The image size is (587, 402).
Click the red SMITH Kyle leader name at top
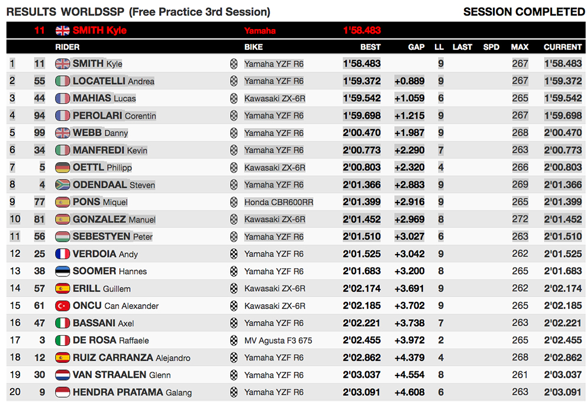coord(99,30)
